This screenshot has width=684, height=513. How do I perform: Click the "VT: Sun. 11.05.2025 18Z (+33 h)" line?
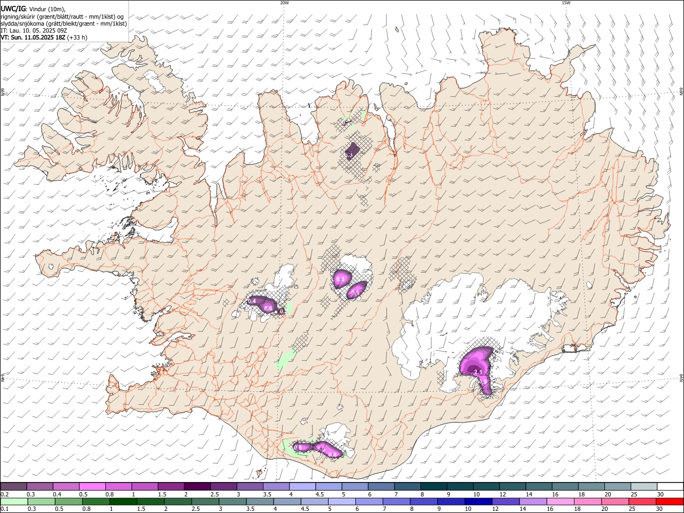44,37
